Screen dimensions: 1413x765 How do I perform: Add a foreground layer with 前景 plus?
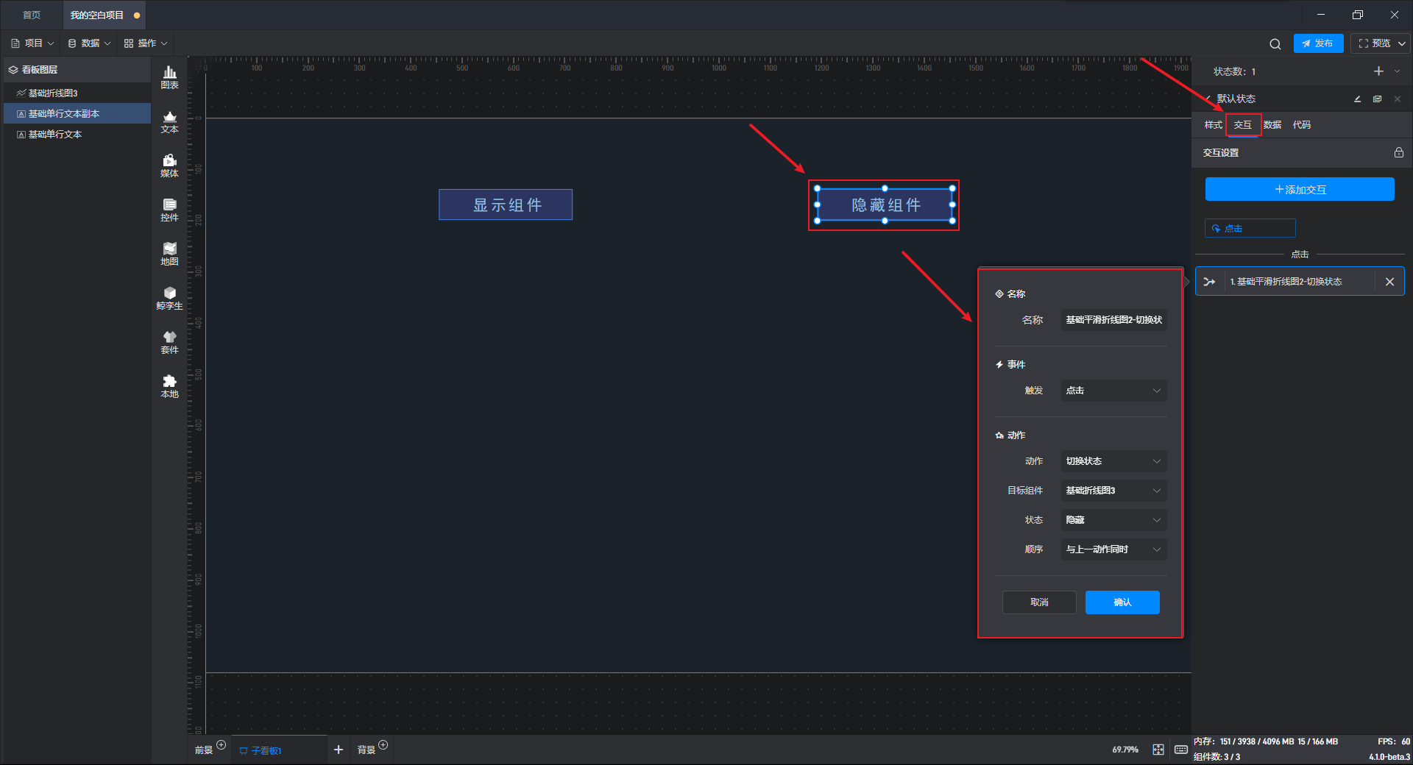pos(221,745)
